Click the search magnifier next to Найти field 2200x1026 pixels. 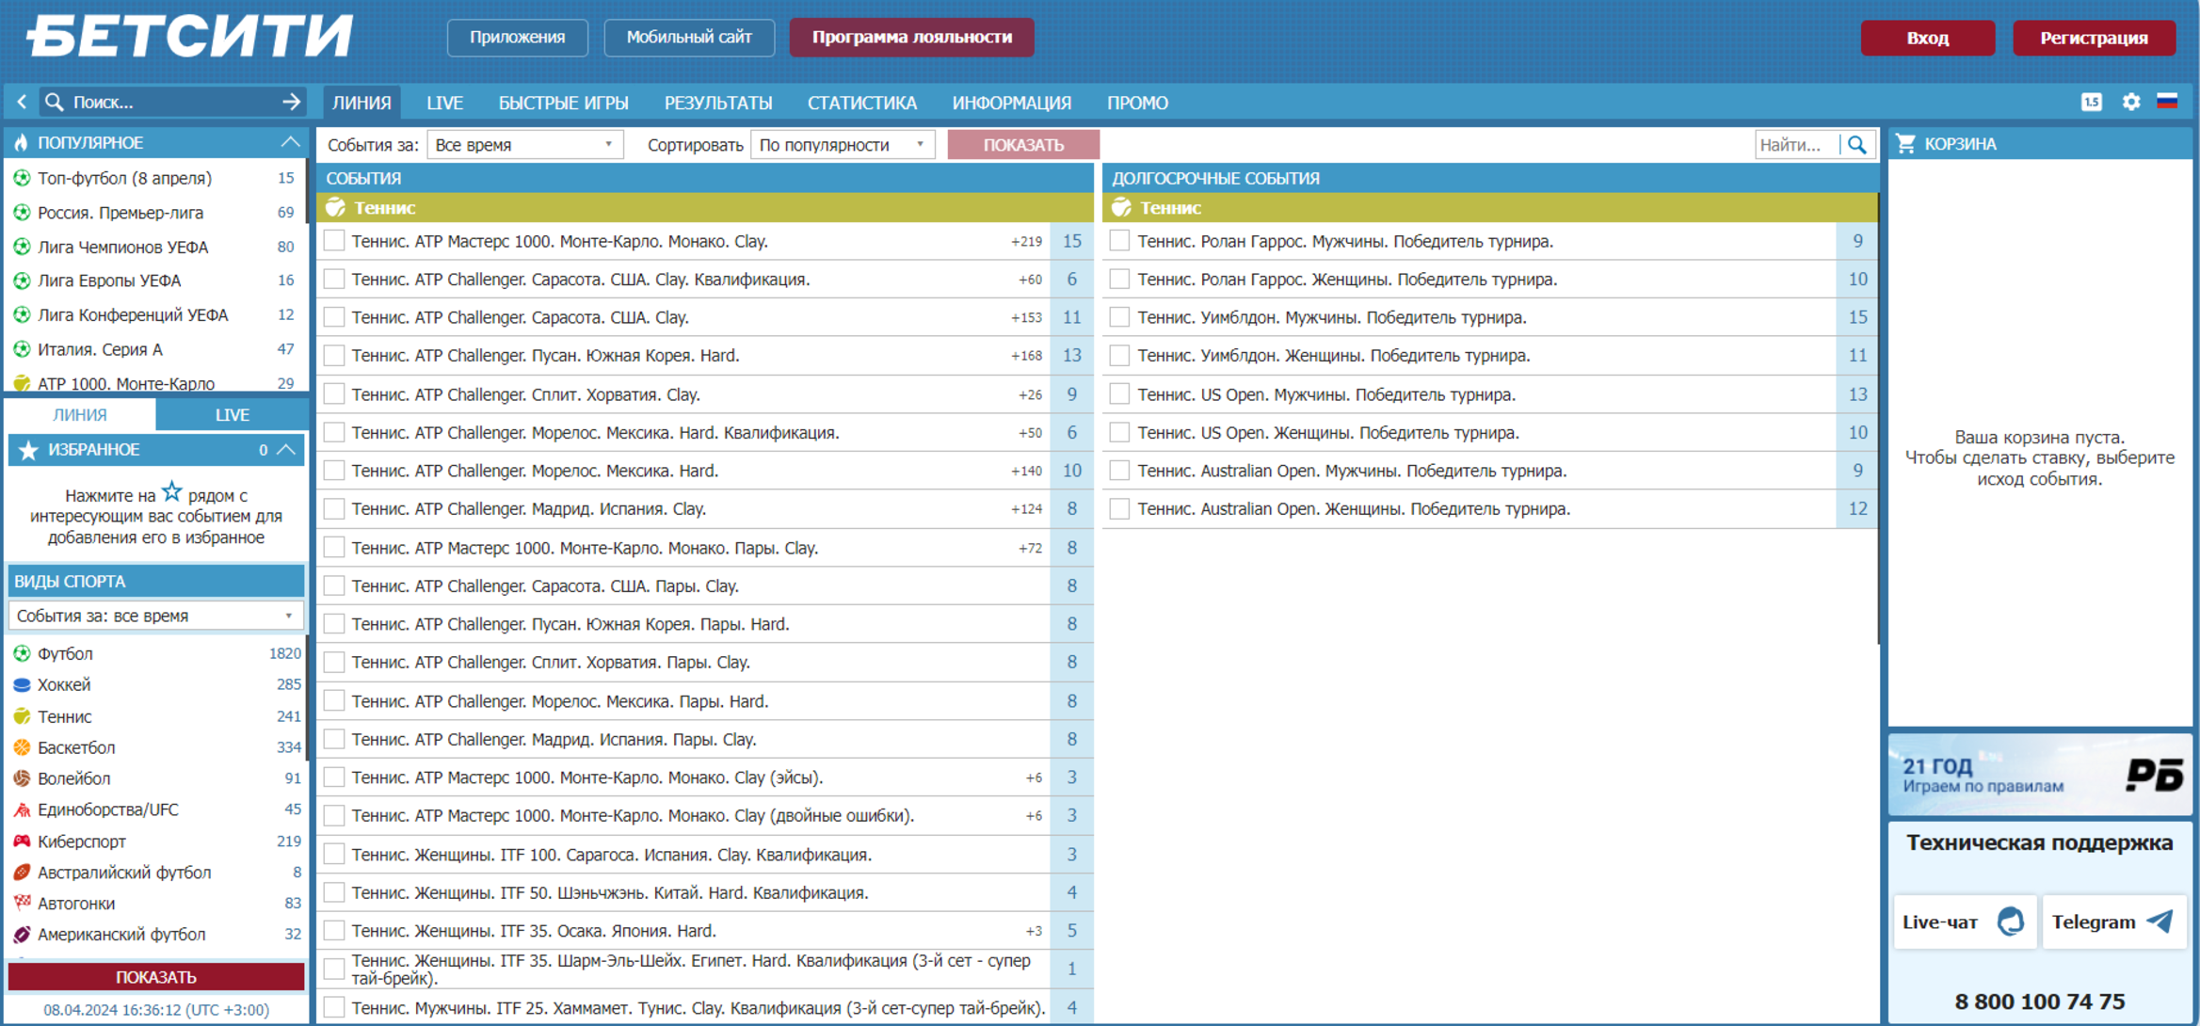[1856, 144]
